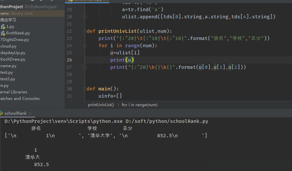Click on u=ulist[i] code line
The height and width of the screenshot is (171, 292).
click(125, 53)
